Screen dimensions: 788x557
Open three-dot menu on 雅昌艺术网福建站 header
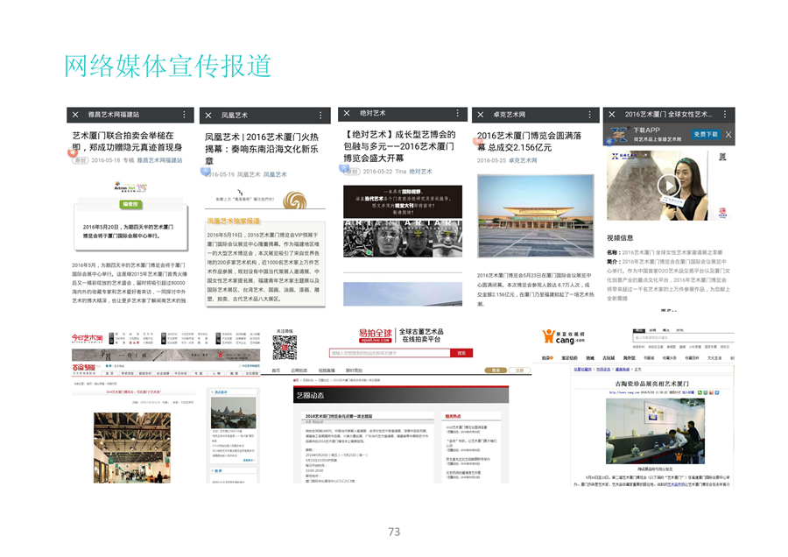(x=184, y=115)
